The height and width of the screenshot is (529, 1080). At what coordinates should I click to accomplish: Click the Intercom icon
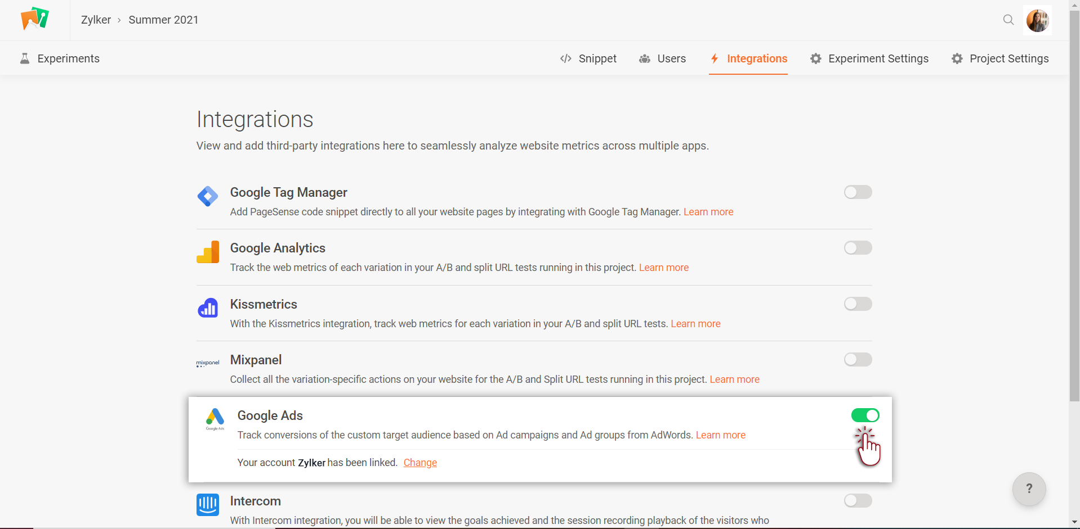point(208,504)
